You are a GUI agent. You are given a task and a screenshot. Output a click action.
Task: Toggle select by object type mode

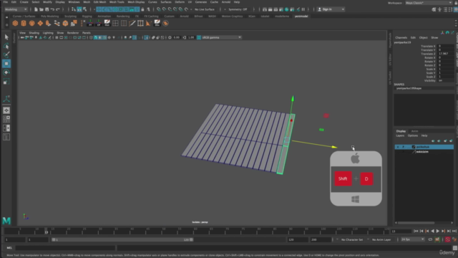tap(79, 9)
